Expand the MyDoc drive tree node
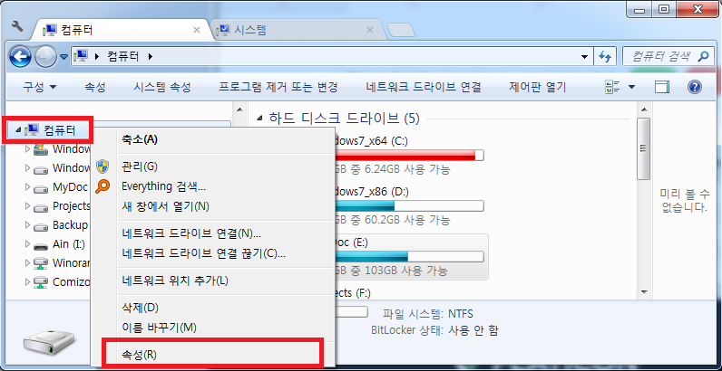This screenshot has height=371, width=722. (27, 187)
